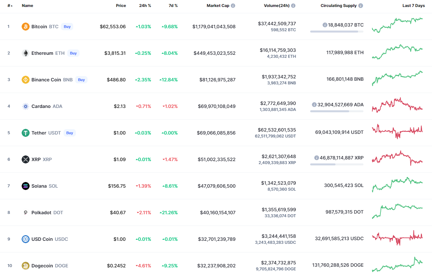Sort the table by Name column
The image size is (432, 277).
point(27,6)
